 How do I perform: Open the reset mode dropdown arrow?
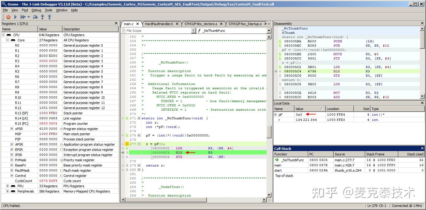[x=29, y=17]
